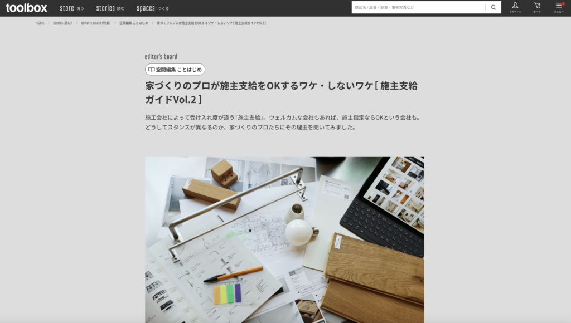Click the toolbox logo
Screen dimensions: 571x323
click(x=27, y=8)
